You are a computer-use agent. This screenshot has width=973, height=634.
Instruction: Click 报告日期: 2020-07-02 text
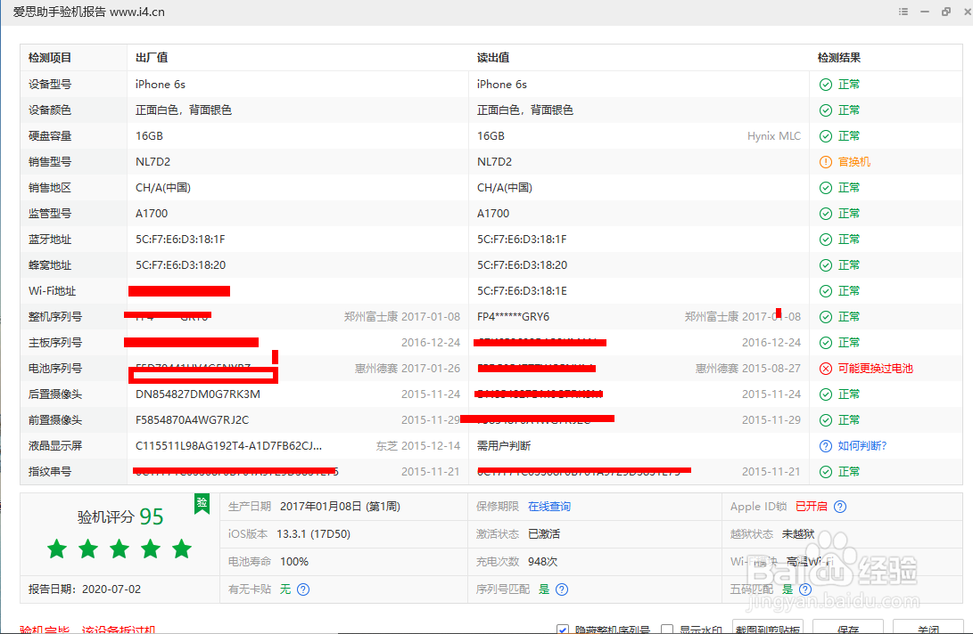pos(85,589)
